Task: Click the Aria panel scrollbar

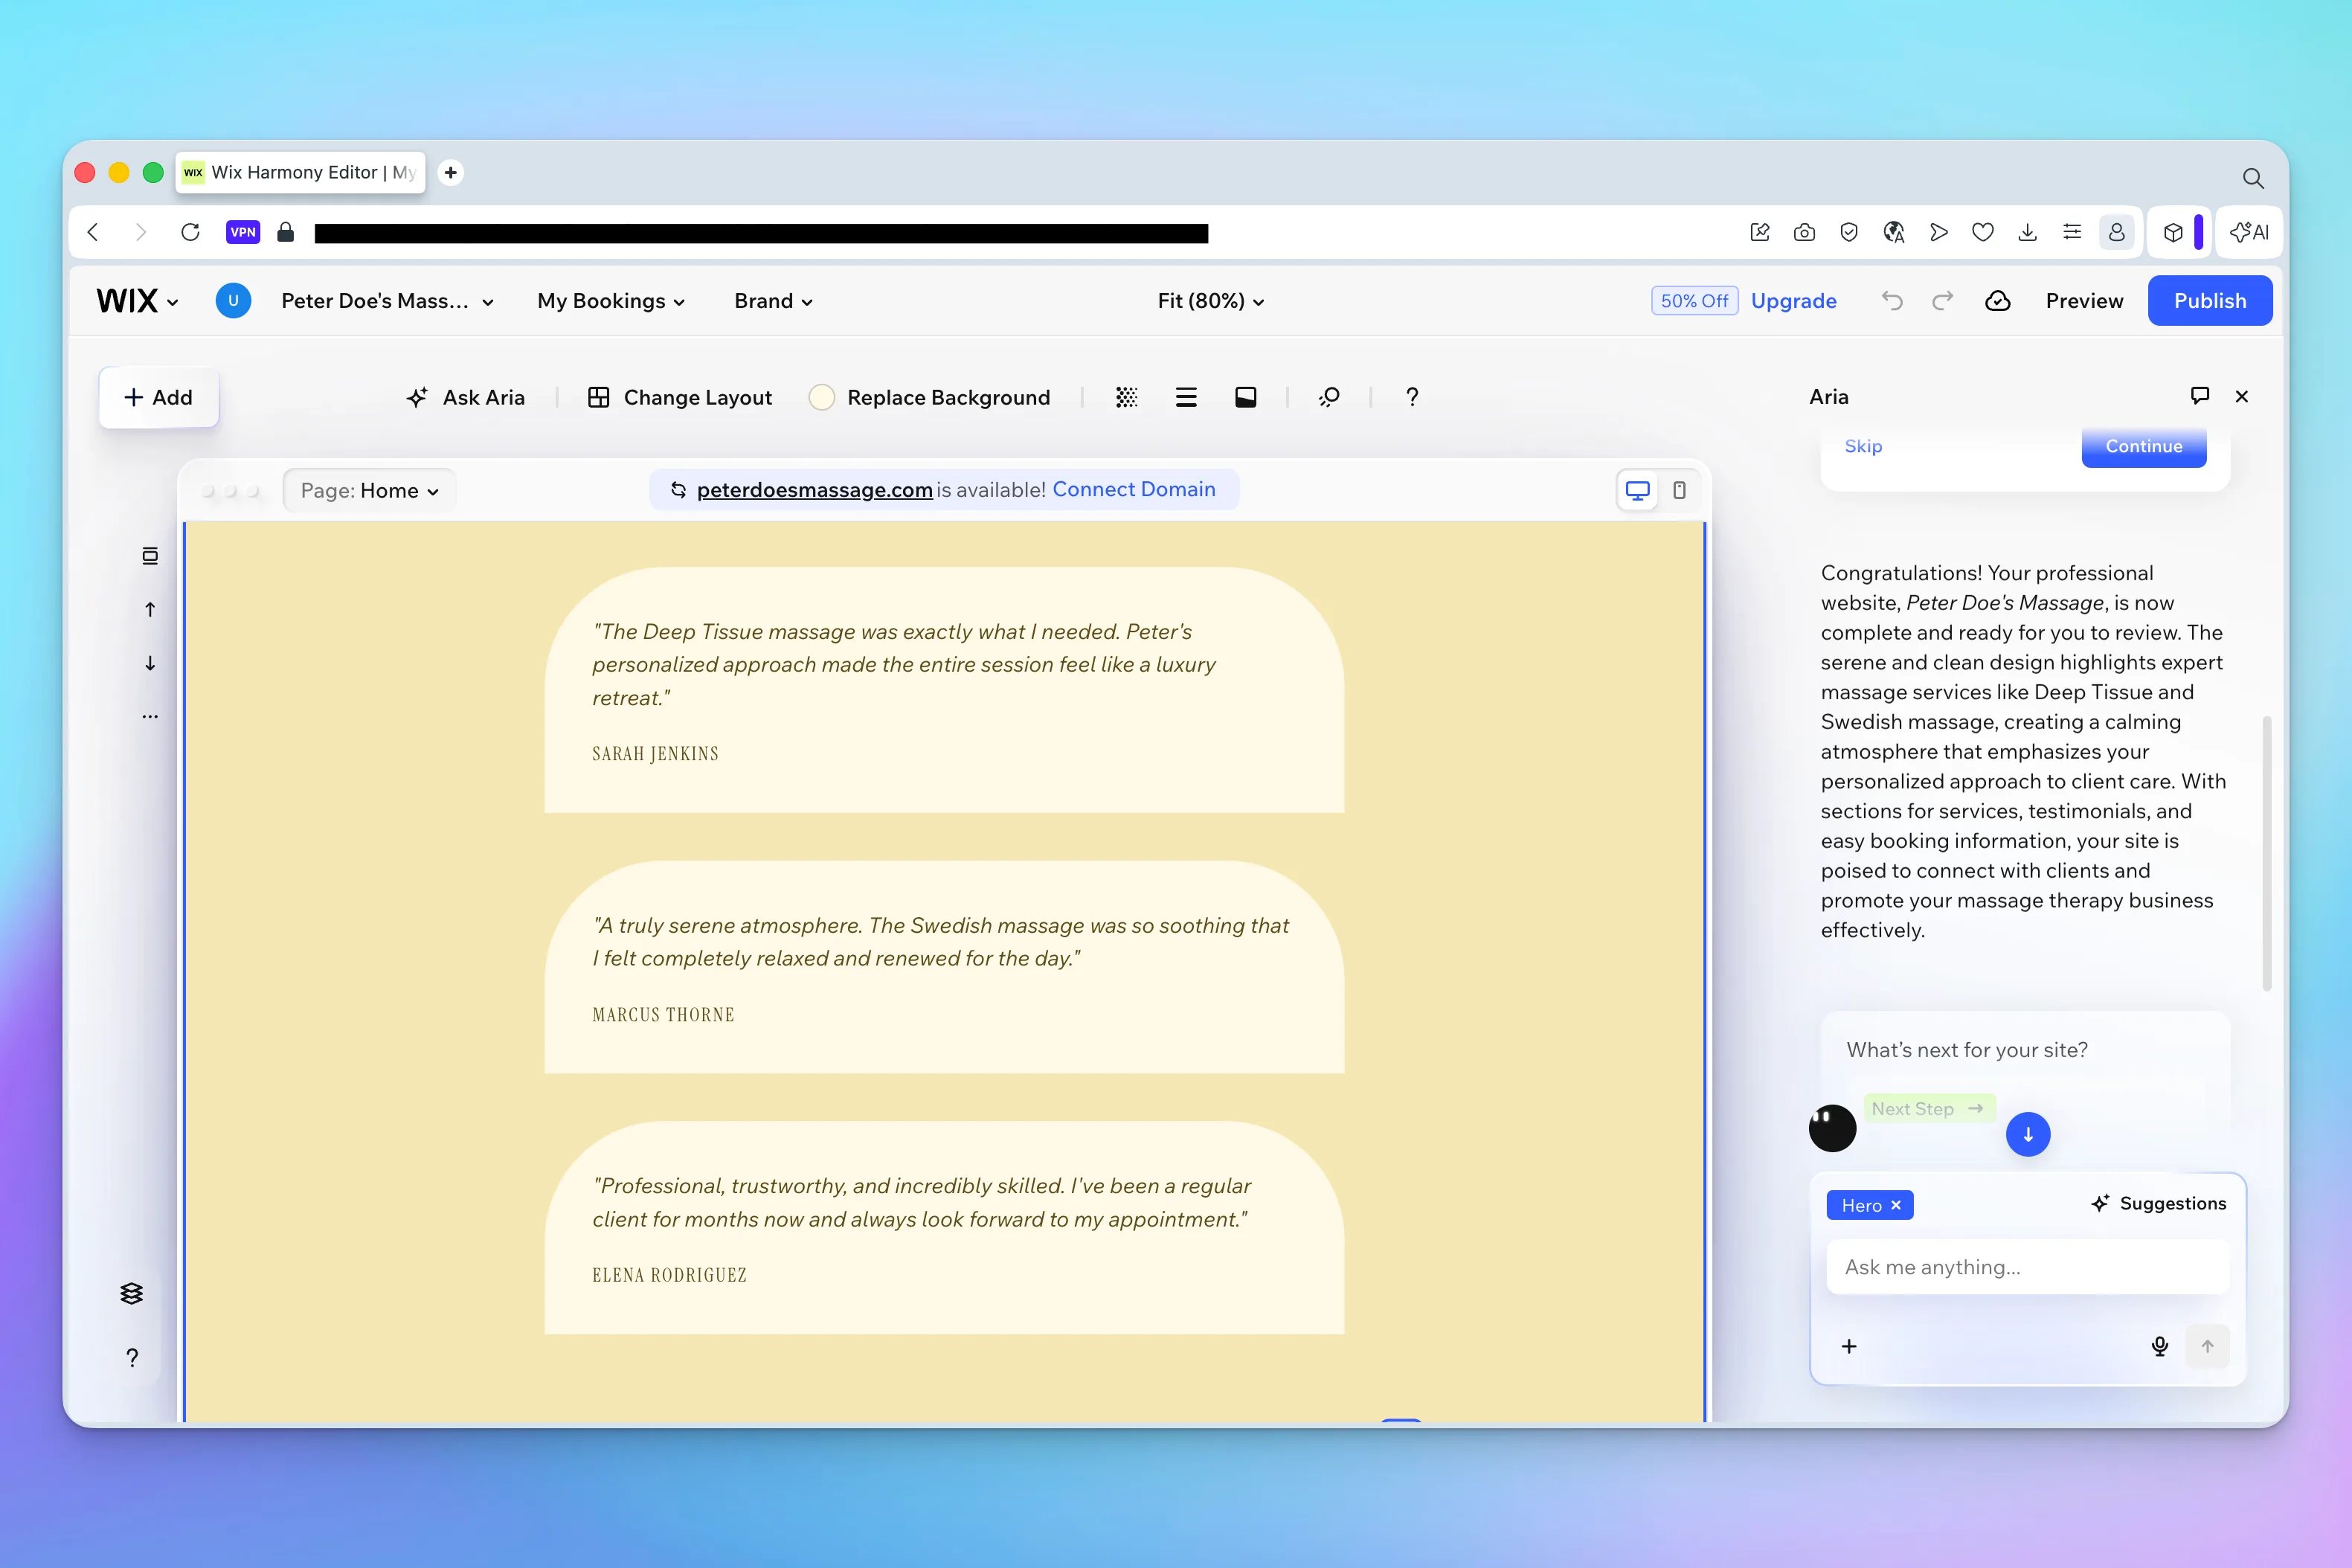Action: pos(2266,853)
